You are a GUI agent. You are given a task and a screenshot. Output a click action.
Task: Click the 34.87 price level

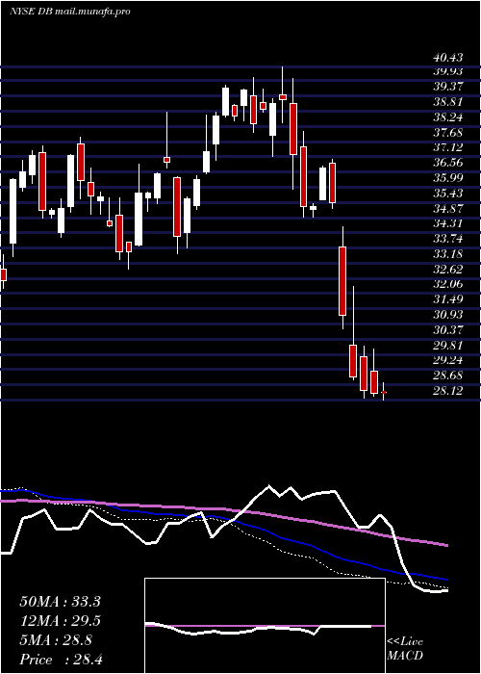tap(447, 208)
